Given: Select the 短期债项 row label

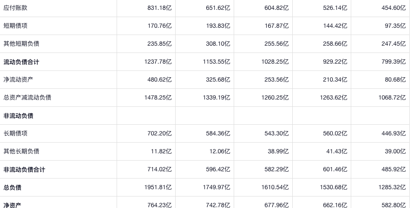Looking at the screenshot, I should (x=15, y=26).
